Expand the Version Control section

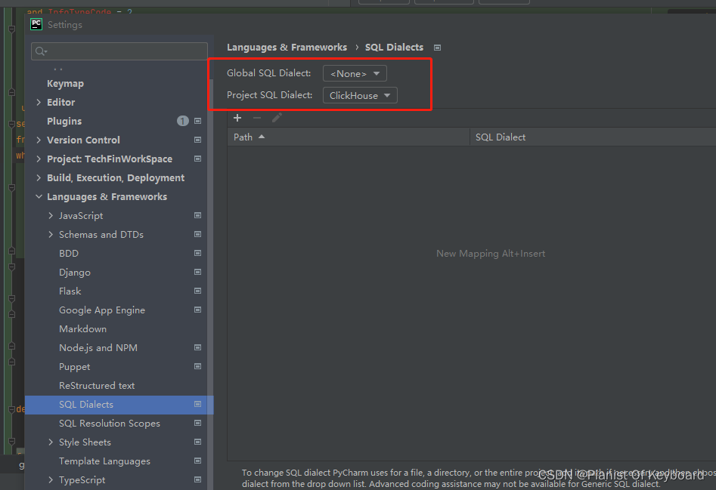point(39,140)
